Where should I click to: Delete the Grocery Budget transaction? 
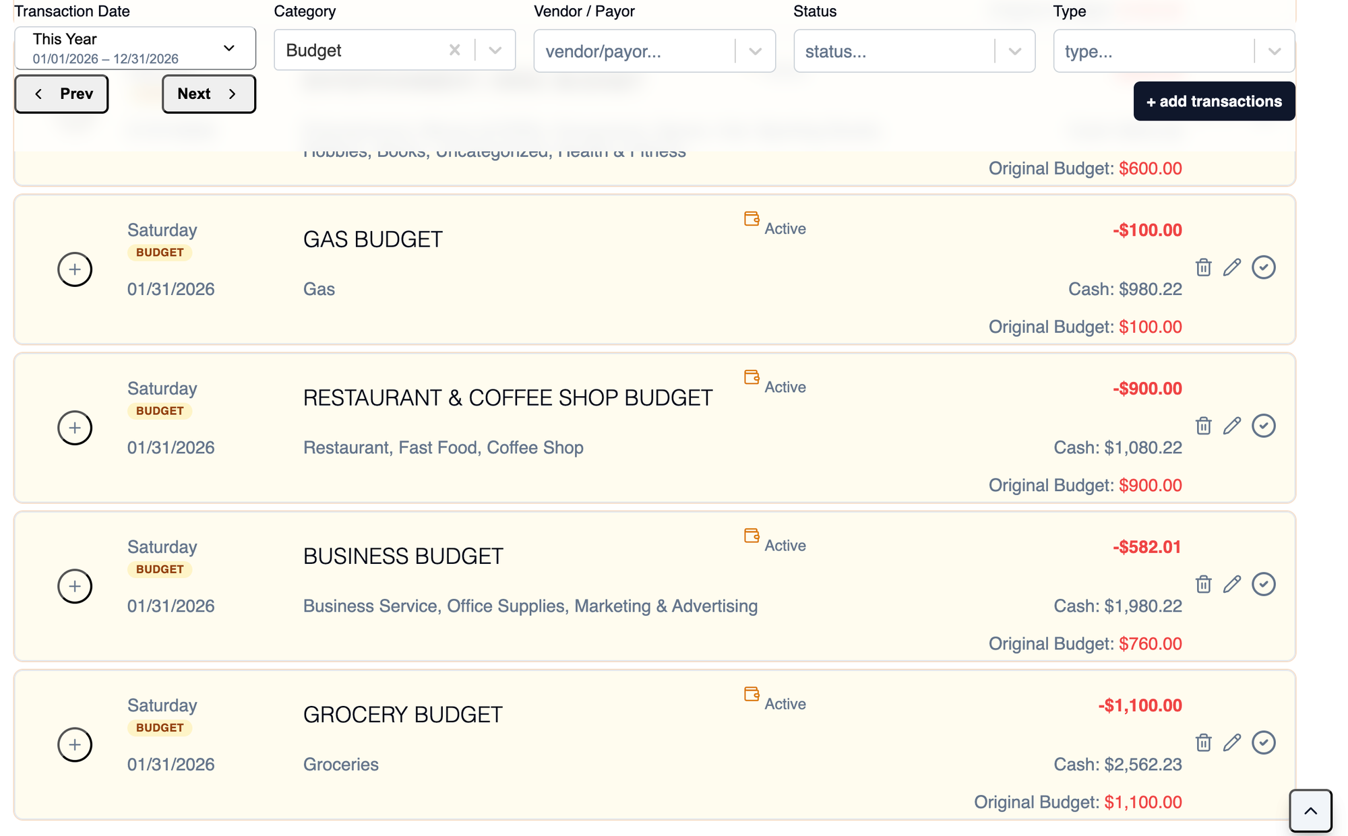(1203, 742)
